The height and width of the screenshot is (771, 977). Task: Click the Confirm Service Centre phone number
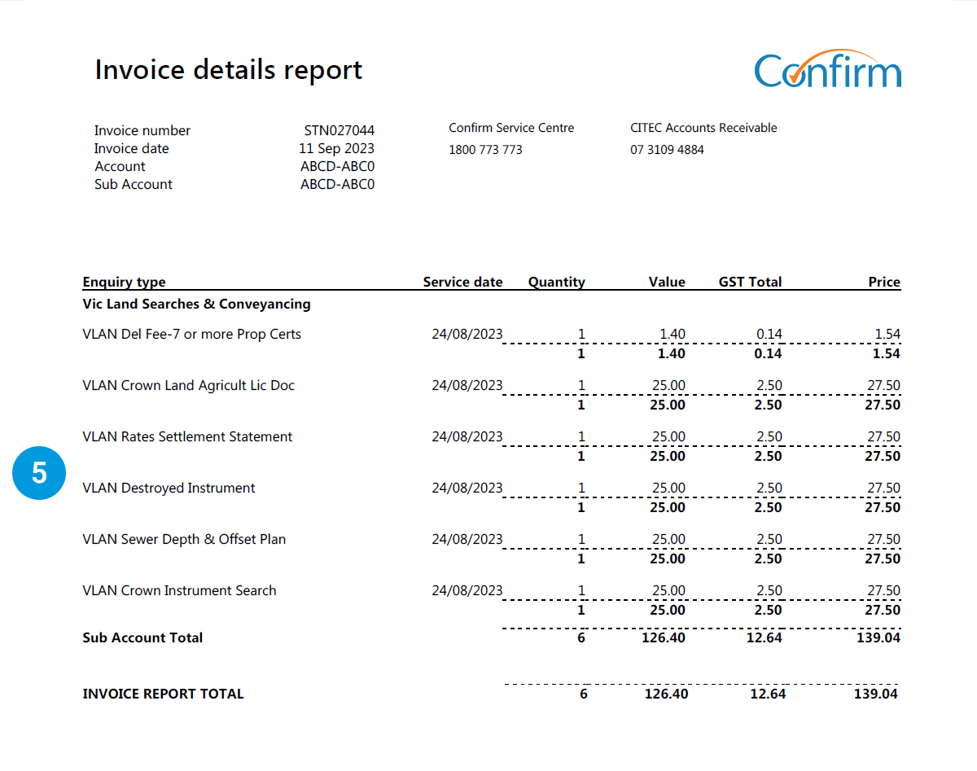tap(485, 150)
